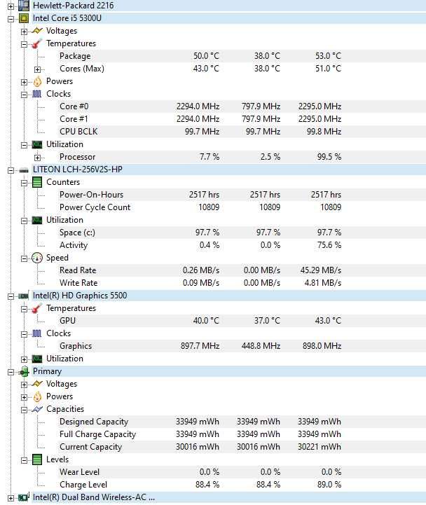Image resolution: width=426 pixels, height=505 pixels.
Task: Collapse CPU Temperatures branch
Action: tap(24, 44)
